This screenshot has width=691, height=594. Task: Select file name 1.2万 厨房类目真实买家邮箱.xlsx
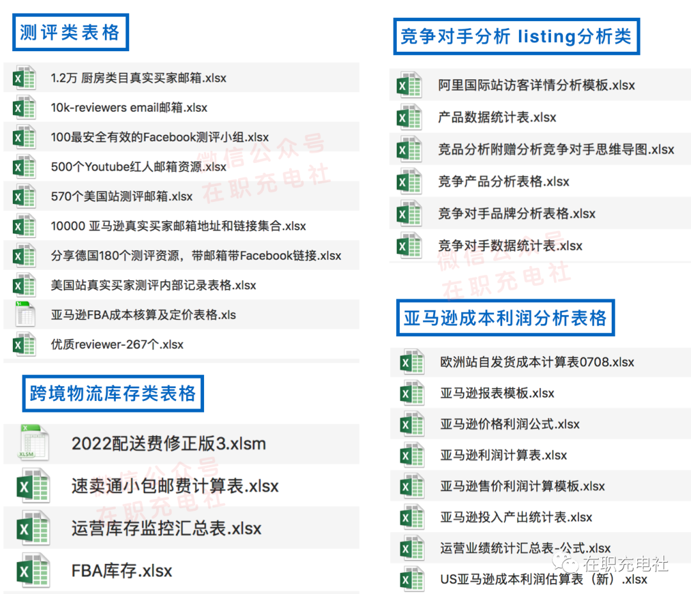click(138, 78)
